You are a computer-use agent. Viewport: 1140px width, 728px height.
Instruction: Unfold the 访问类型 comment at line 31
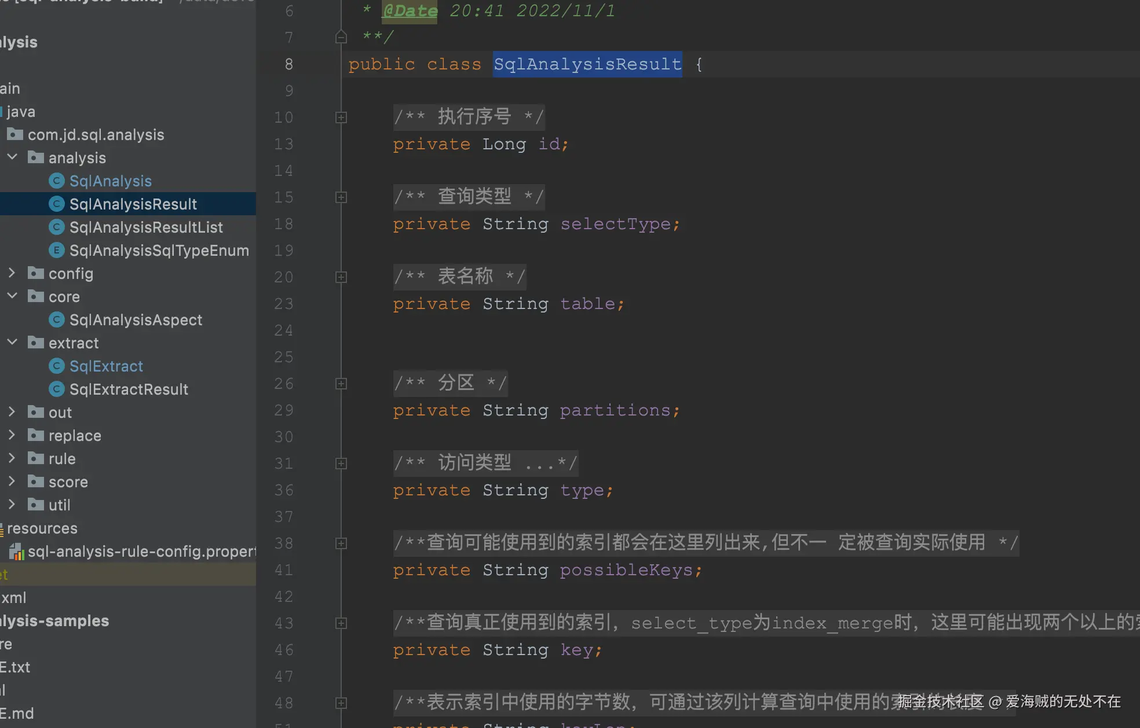pos(341,464)
